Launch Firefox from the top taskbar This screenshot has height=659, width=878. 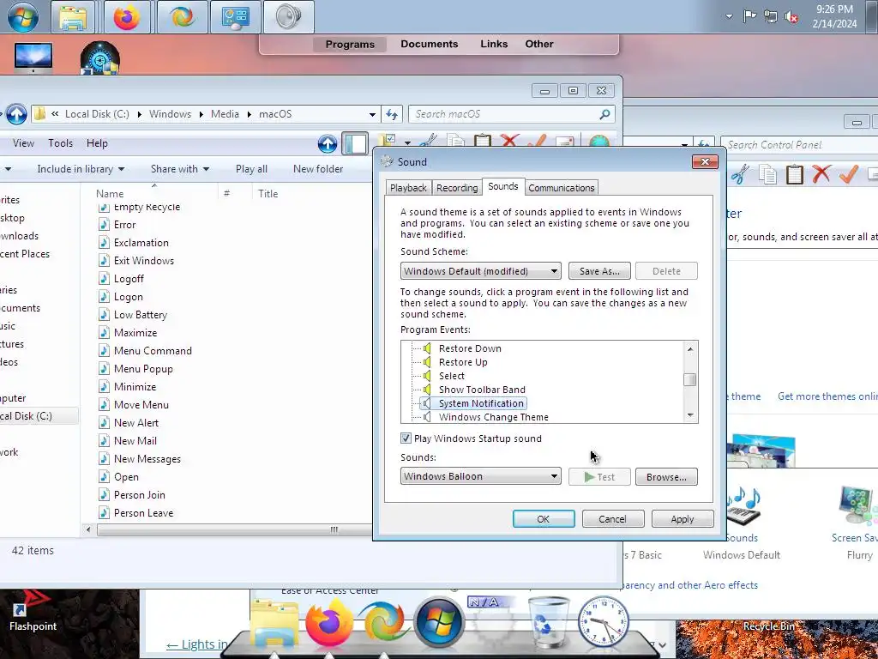(127, 17)
